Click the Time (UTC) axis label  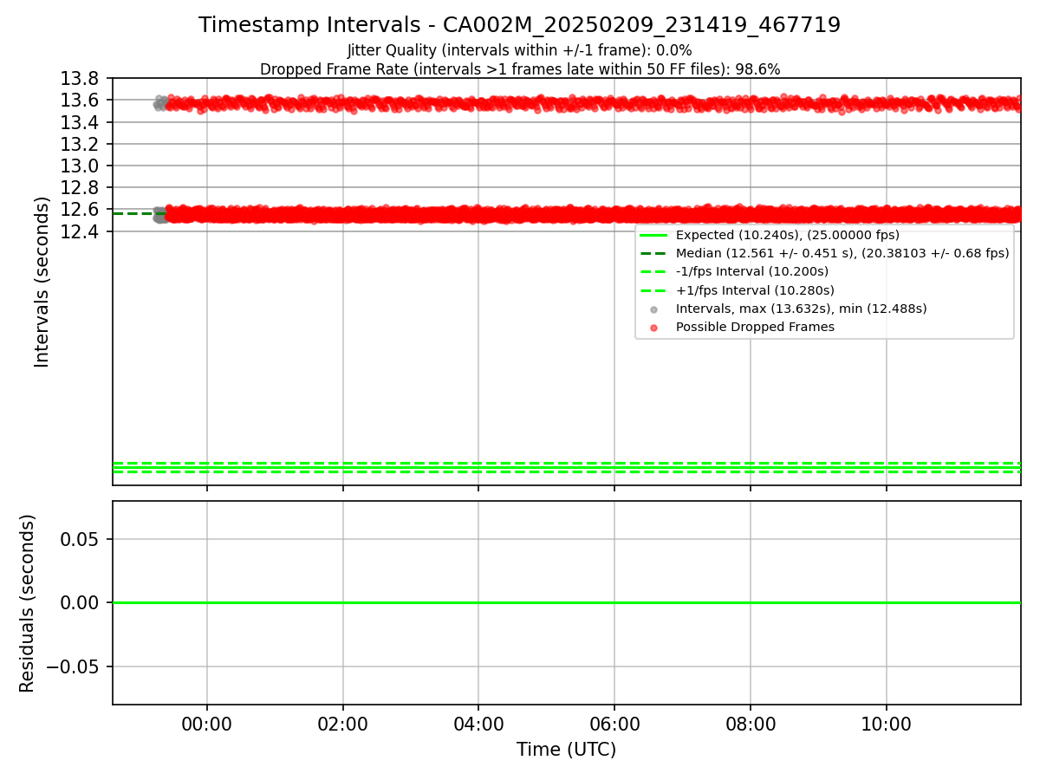pyautogui.click(x=566, y=750)
